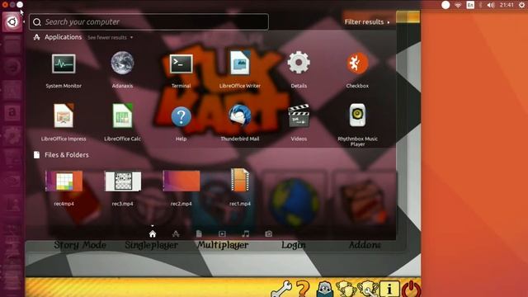Open the Wi-Fi network indicator
The height and width of the screenshot is (297, 528).
tap(458, 5)
